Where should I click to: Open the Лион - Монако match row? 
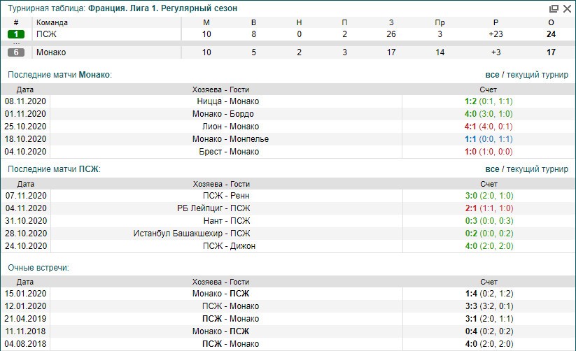(229, 127)
